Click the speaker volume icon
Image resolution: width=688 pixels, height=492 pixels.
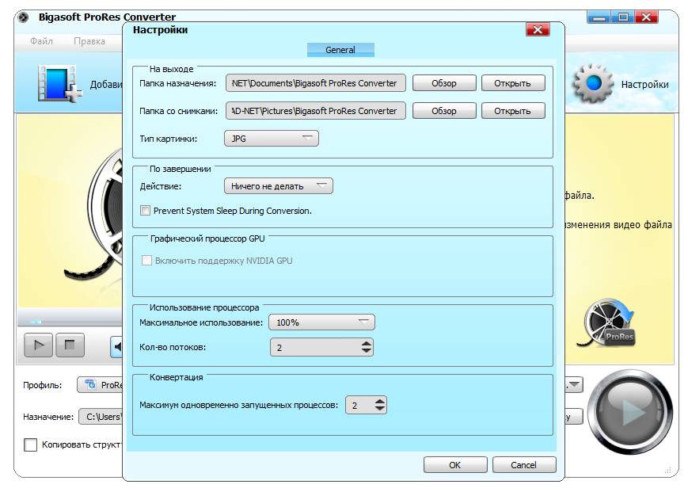click(x=116, y=347)
